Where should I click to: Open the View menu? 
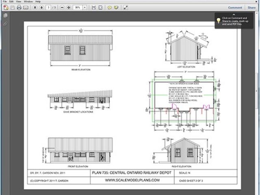pos(18,2)
